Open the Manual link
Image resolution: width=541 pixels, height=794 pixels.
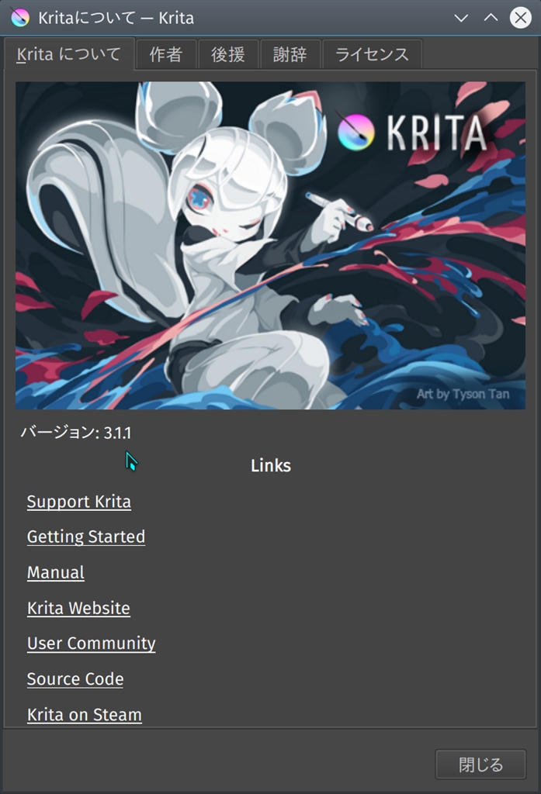(56, 572)
